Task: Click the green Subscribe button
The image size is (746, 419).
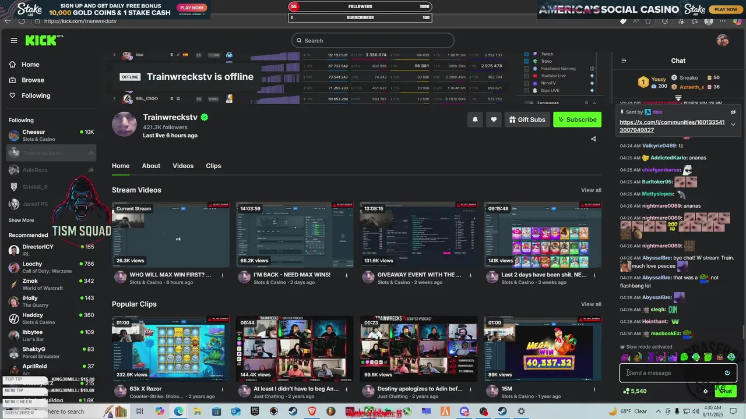Action: pos(577,119)
